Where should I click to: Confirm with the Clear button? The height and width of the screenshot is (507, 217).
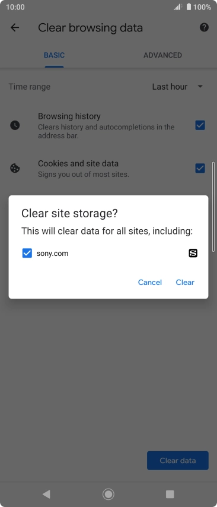pos(185,282)
